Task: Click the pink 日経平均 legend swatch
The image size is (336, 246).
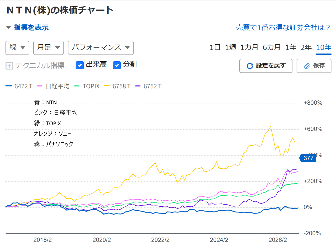Action: pyautogui.click(x=40, y=86)
